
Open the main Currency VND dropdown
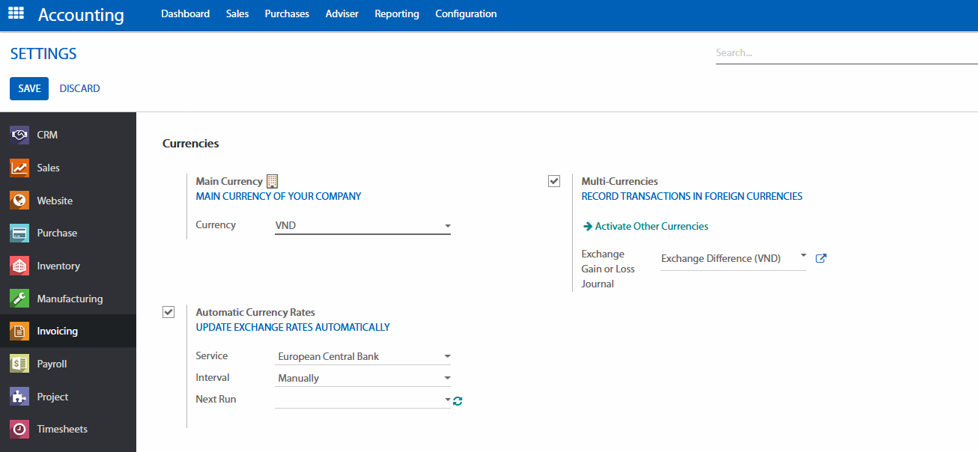coord(362,225)
